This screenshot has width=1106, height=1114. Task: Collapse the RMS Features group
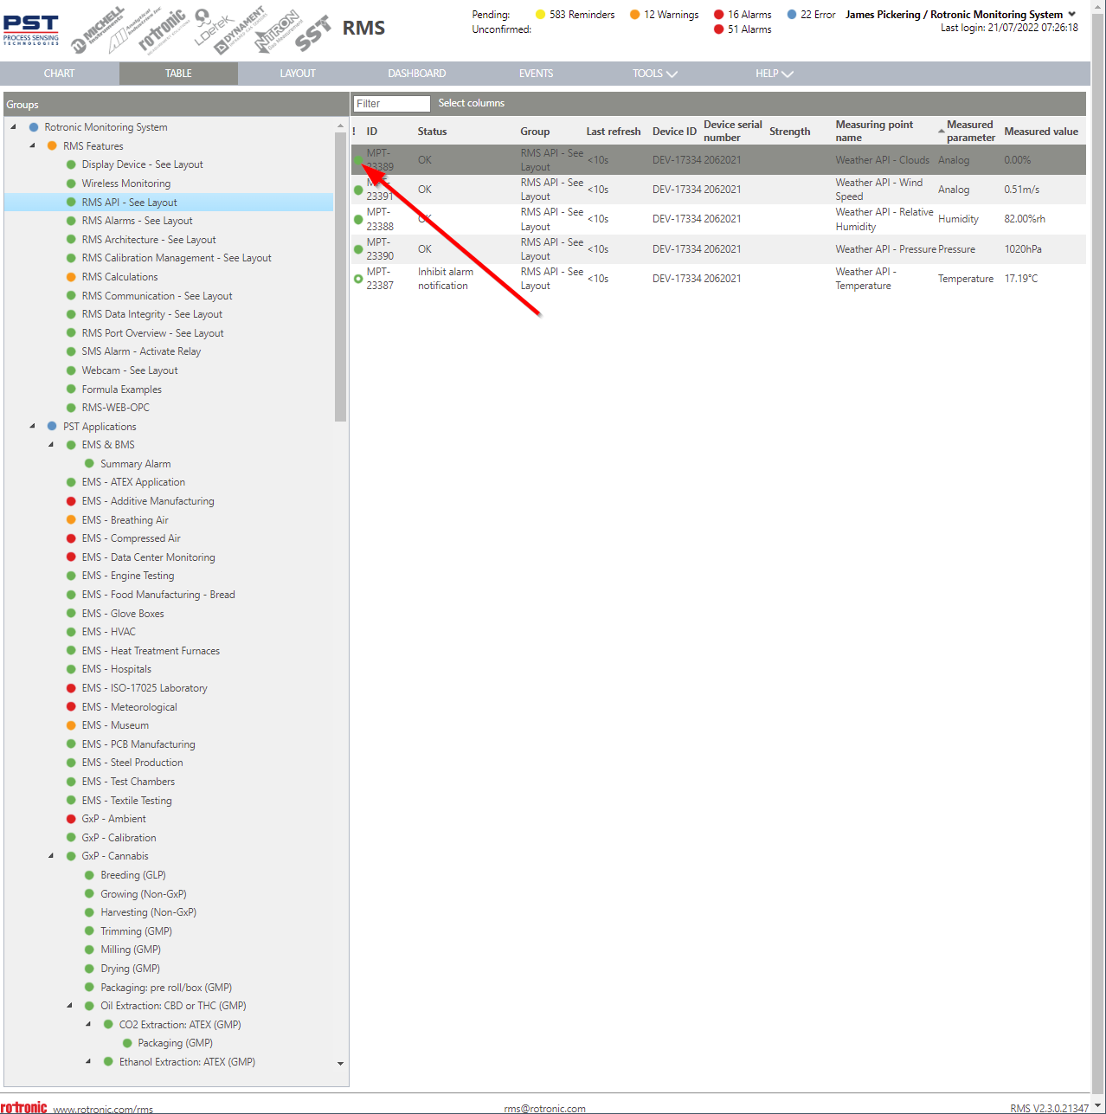[x=32, y=146]
